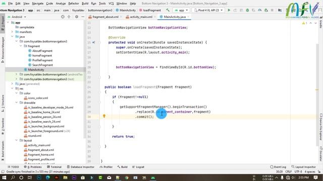Expand java (generated) folder
The height and width of the screenshot is (181, 323).
pos(12,84)
